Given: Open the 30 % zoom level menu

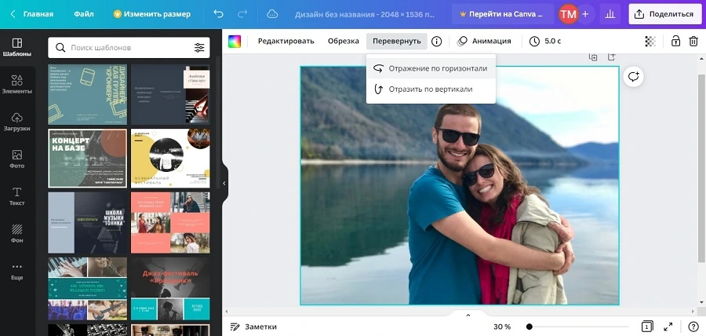Looking at the screenshot, I should [502, 327].
